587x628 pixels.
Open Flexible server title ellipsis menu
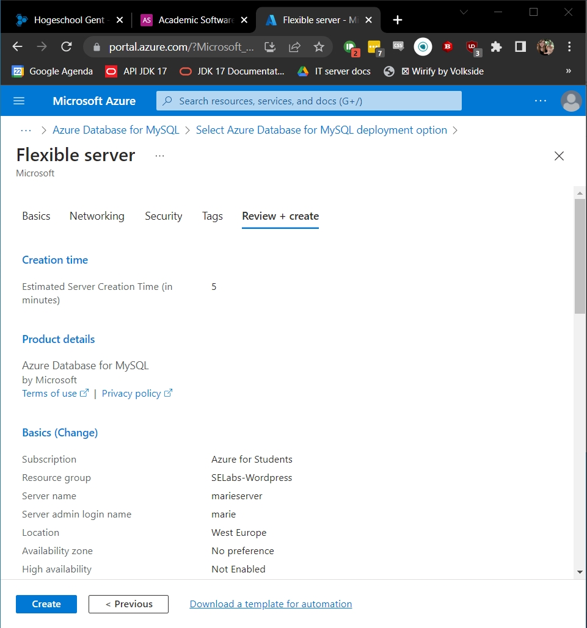click(x=159, y=156)
